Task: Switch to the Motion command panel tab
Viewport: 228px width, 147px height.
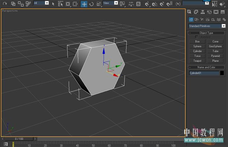Action: 209,12
